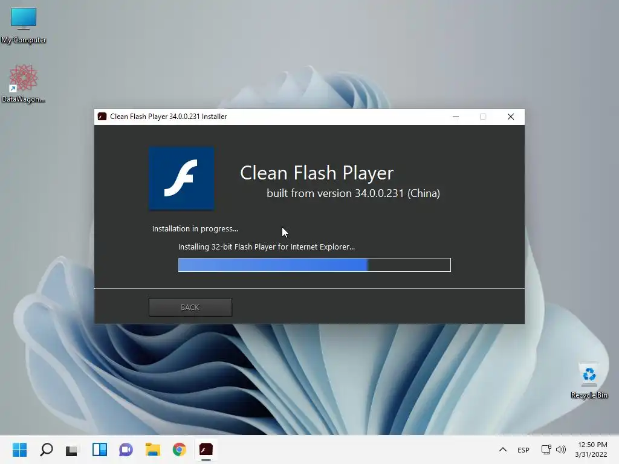
Task: Click the installation progress bar
Action: pyautogui.click(x=314, y=265)
